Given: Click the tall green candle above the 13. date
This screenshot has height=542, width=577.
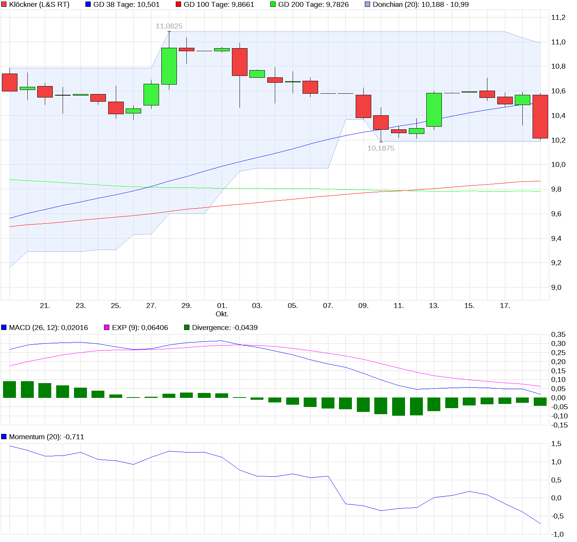Looking at the screenshot, I should 434,110.
